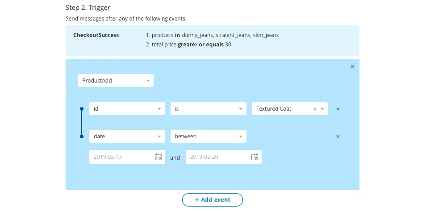Open the ProductAdd event type dropdown
426x211 pixels.
coord(115,81)
